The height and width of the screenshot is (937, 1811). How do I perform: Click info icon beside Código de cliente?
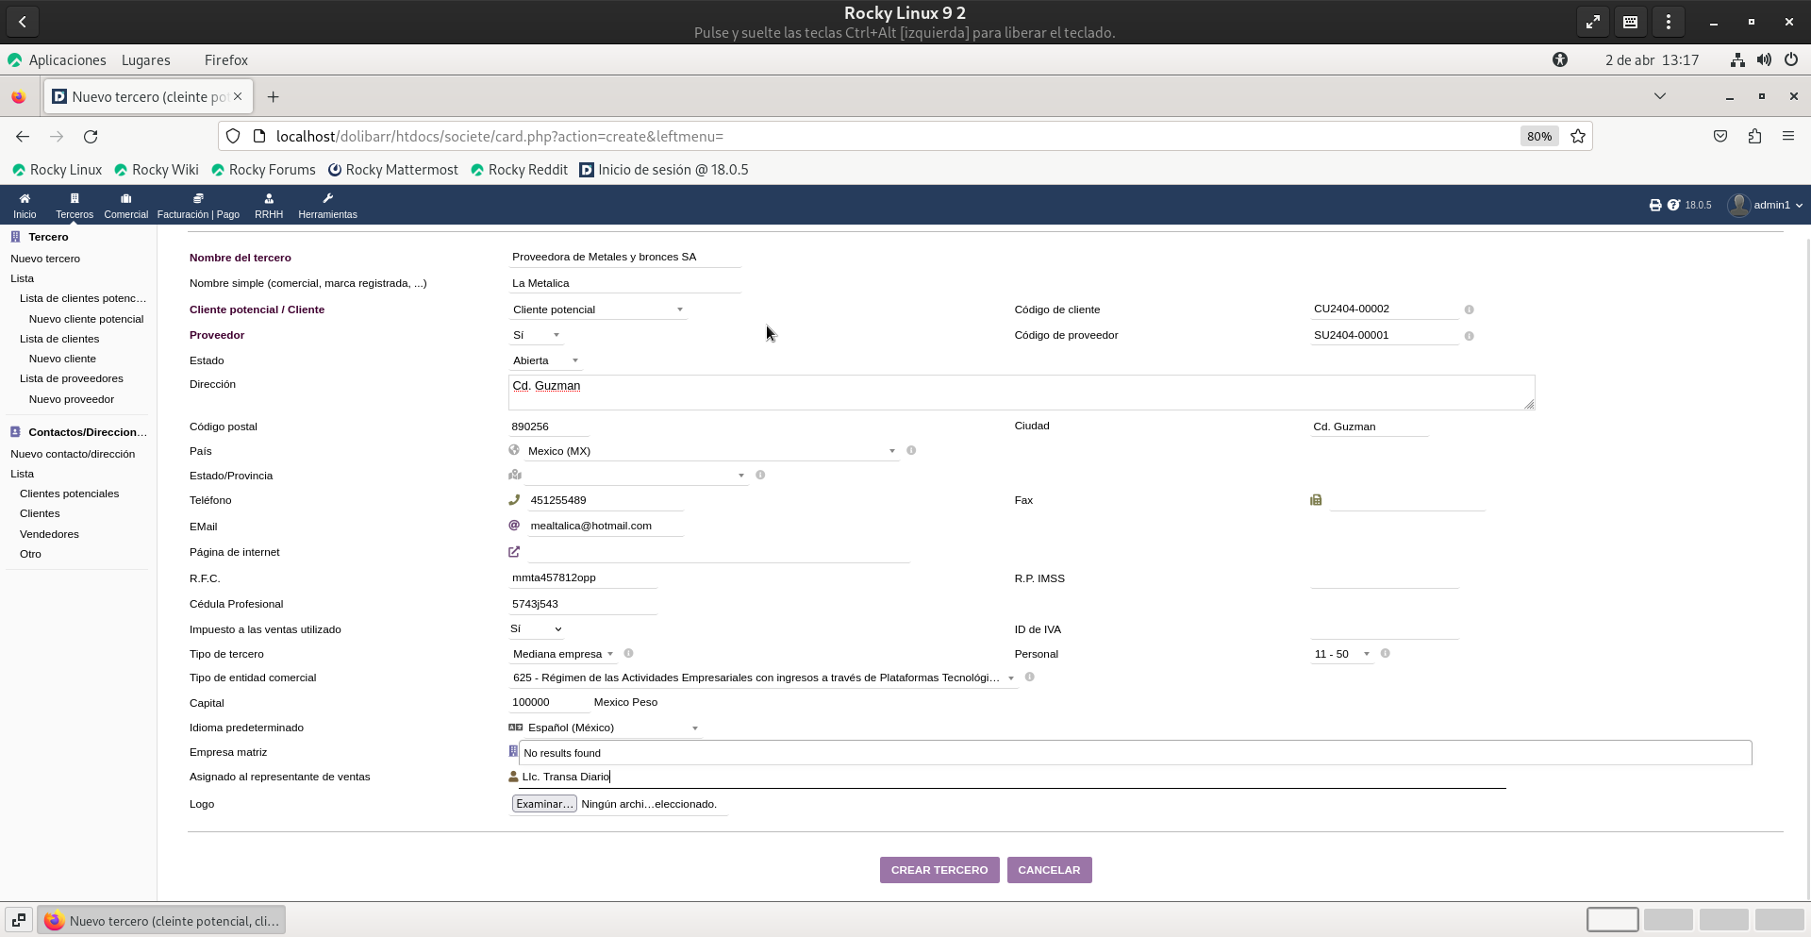coord(1469,310)
